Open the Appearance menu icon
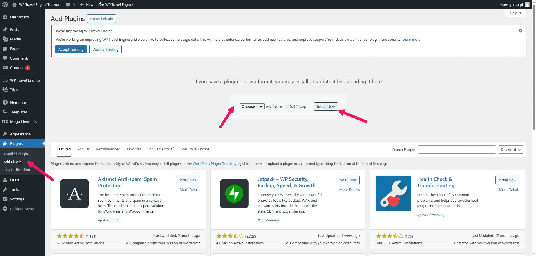This screenshot has width=536, height=256. 5,134
